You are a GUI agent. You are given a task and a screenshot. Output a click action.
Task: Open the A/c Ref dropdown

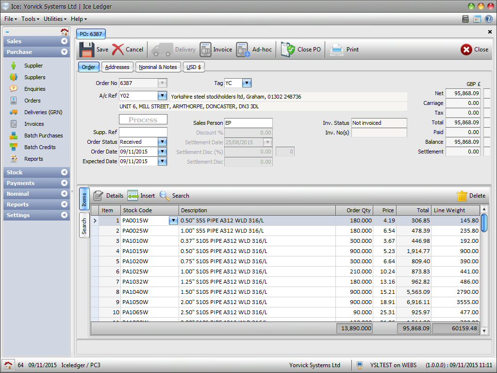[x=162, y=96]
